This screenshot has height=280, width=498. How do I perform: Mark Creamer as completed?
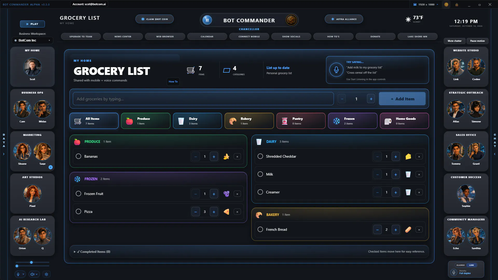[260, 192]
